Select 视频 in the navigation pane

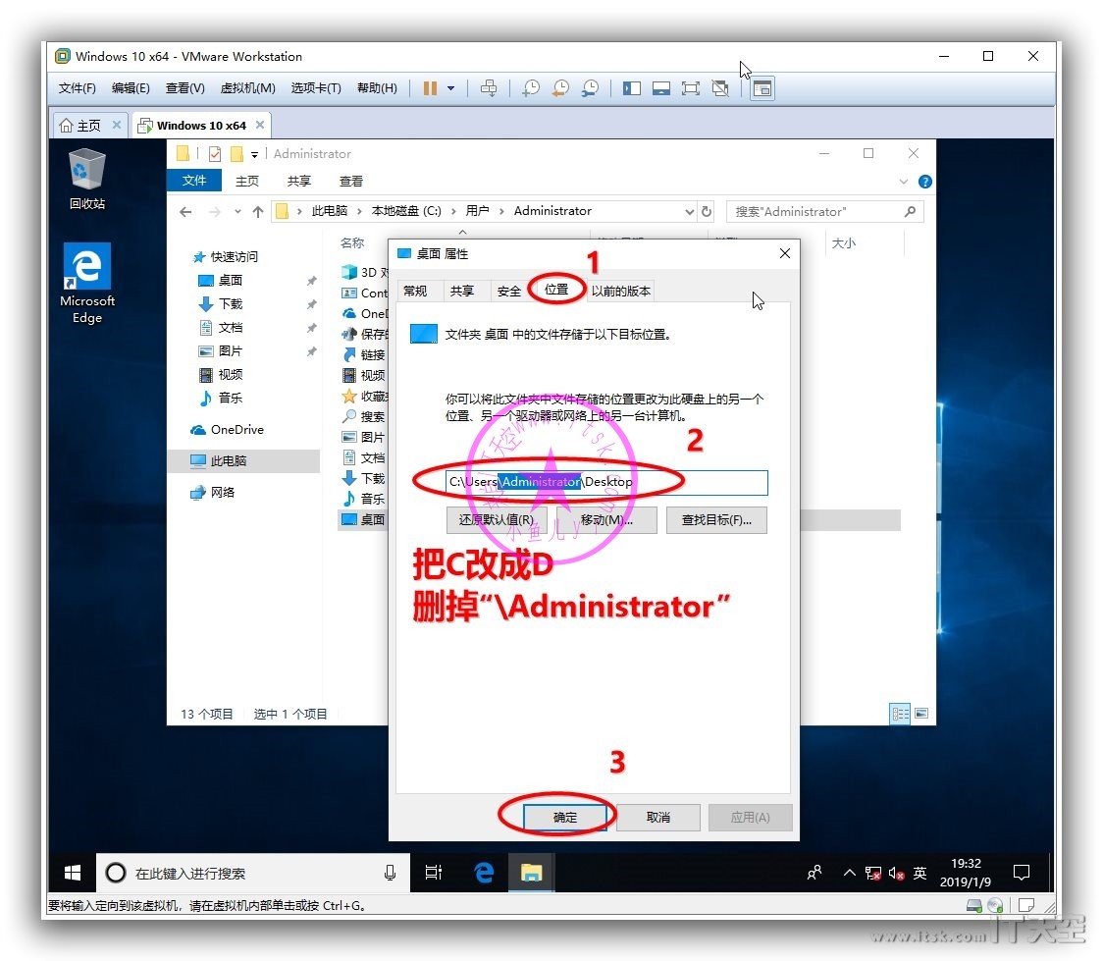pos(221,374)
